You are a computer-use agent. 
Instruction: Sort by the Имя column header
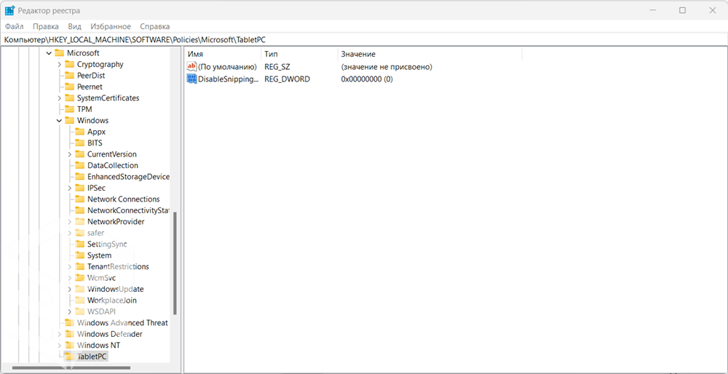[195, 55]
